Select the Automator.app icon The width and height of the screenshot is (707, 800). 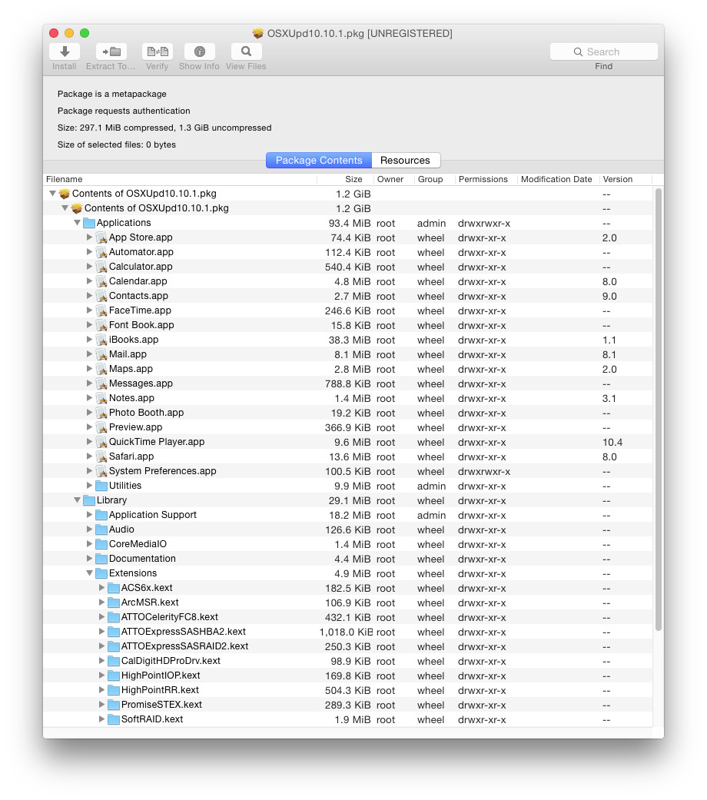pyautogui.click(x=101, y=252)
